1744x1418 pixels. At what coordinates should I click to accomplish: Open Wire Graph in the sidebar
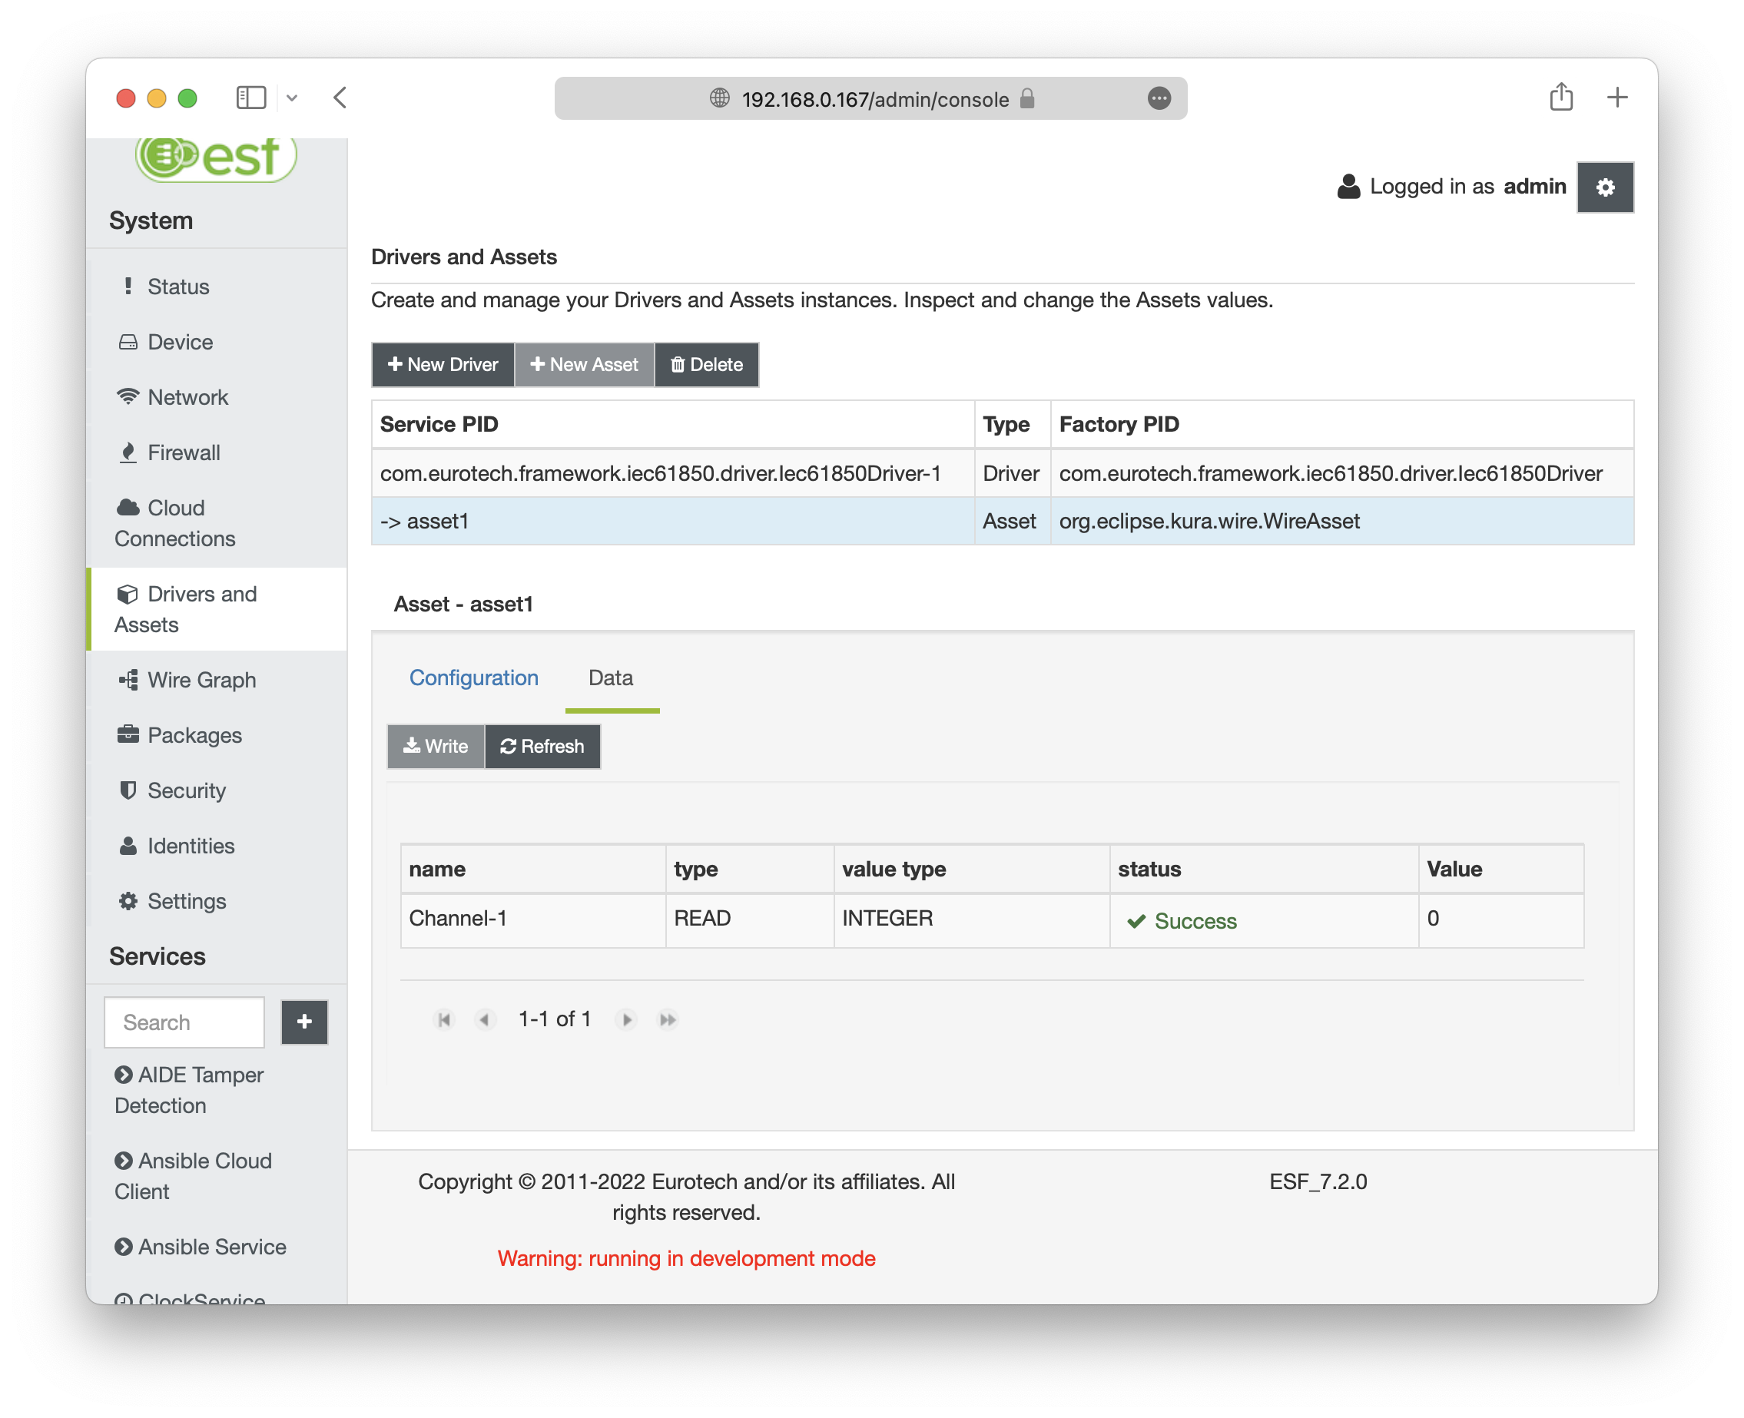tap(201, 680)
